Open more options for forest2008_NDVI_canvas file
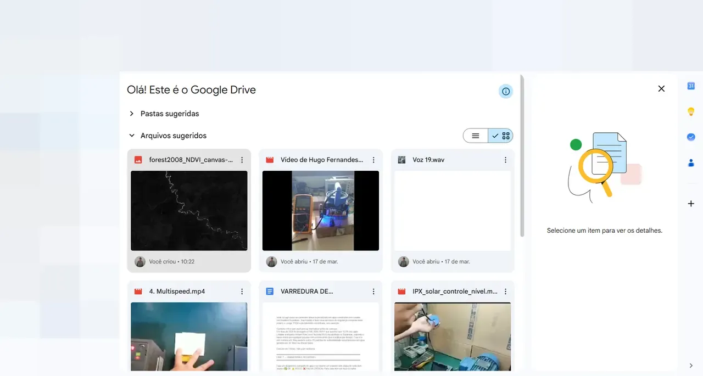 tap(242, 160)
